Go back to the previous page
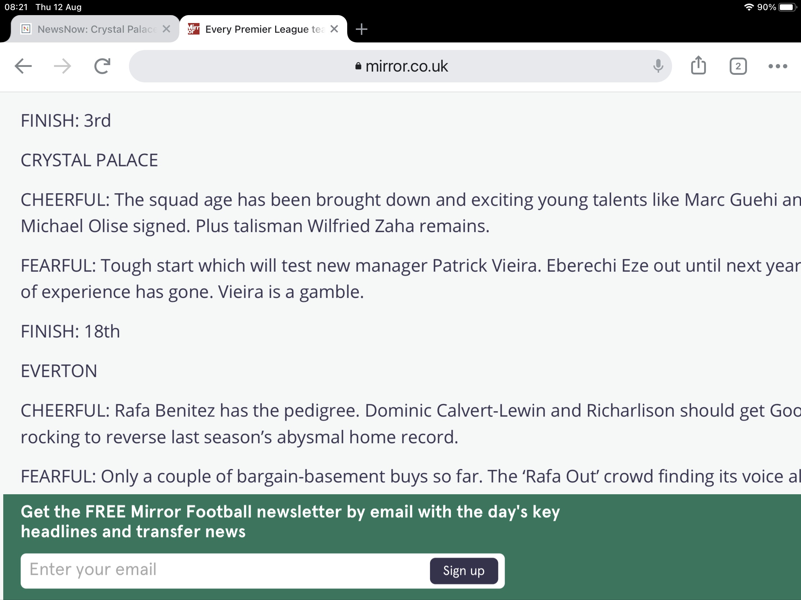 (23, 66)
